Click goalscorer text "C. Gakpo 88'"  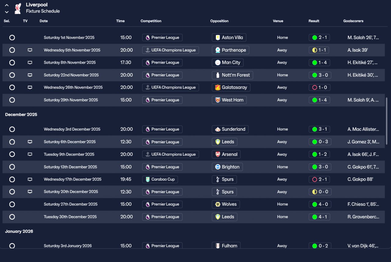[360, 179]
